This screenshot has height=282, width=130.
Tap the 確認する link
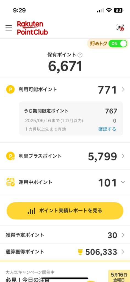107,129
